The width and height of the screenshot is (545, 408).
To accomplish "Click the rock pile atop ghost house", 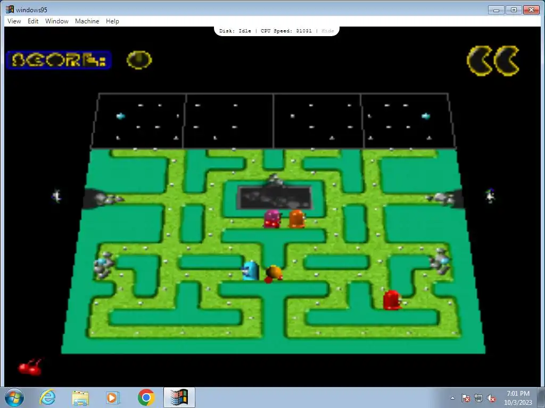I will pos(275,180).
